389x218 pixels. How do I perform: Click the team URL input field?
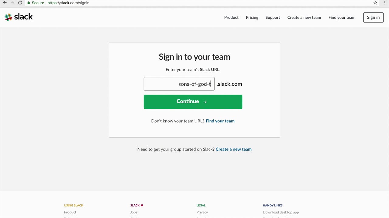pos(179,84)
